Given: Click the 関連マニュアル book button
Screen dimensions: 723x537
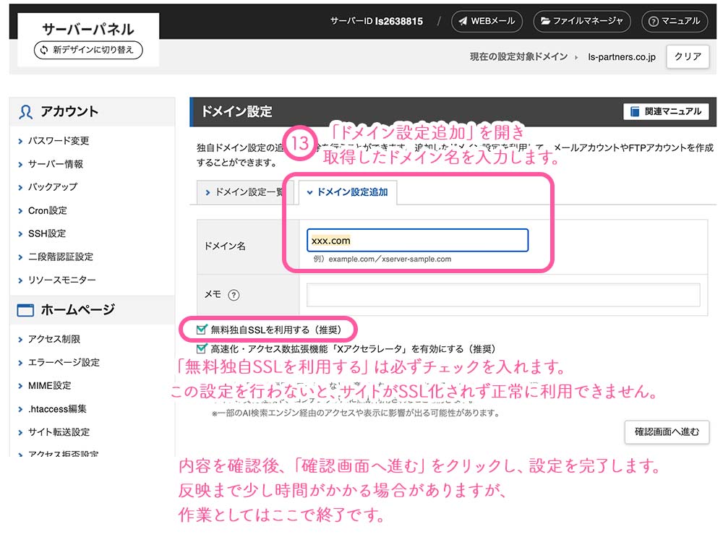Looking at the screenshot, I should pos(666,111).
